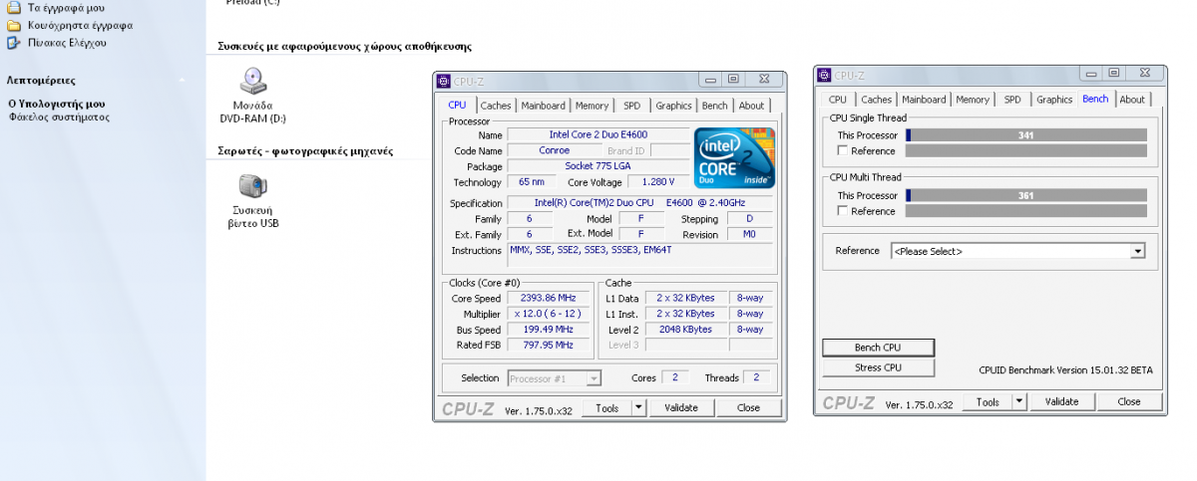The width and height of the screenshot is (1197, 481).
Task: Click the Core Voltage value 1.280 V
Action: 657,182
